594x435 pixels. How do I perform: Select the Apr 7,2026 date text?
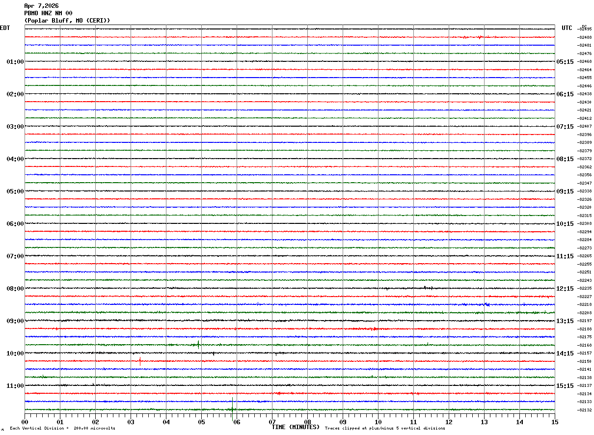(x=41, y=6)
